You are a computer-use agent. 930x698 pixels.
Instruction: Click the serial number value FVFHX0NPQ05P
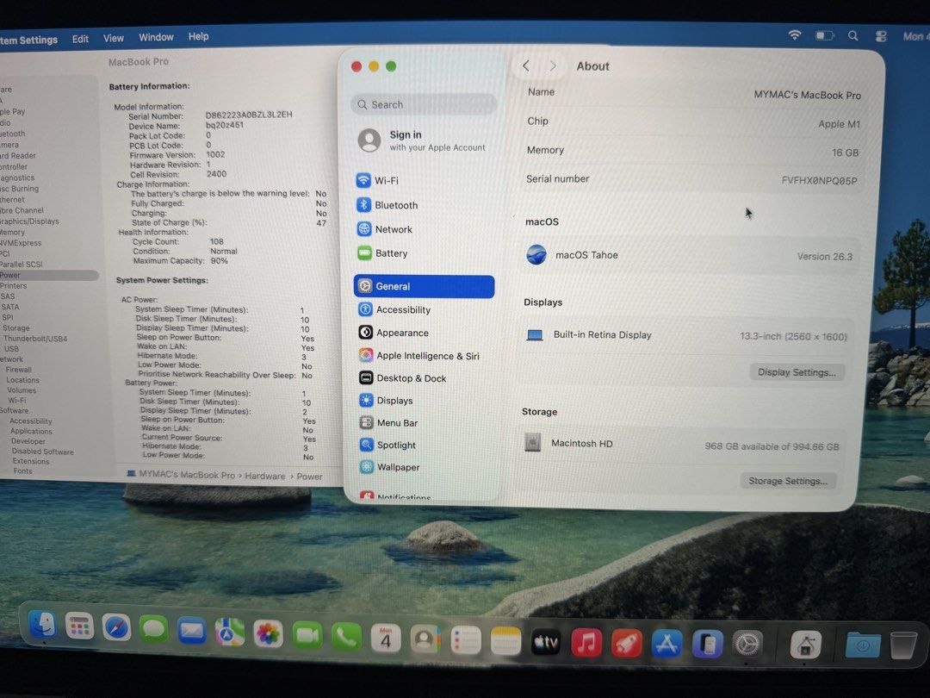[x=819, y=180]
